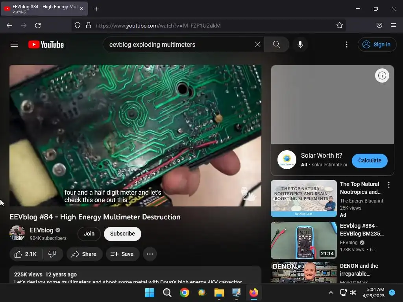Screen dimensions: 403x302
Task: Join the EEVblog channel membership
Action: [89, 234]
